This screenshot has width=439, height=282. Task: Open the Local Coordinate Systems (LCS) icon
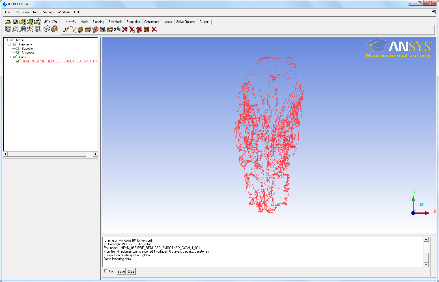30,29
